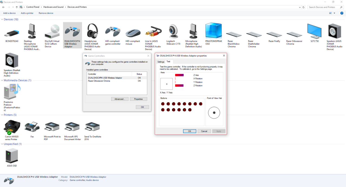The height and width of the screenshot is (187, 346).
Task: Switch to the Settings tab
Action: [x=161, y=62]
